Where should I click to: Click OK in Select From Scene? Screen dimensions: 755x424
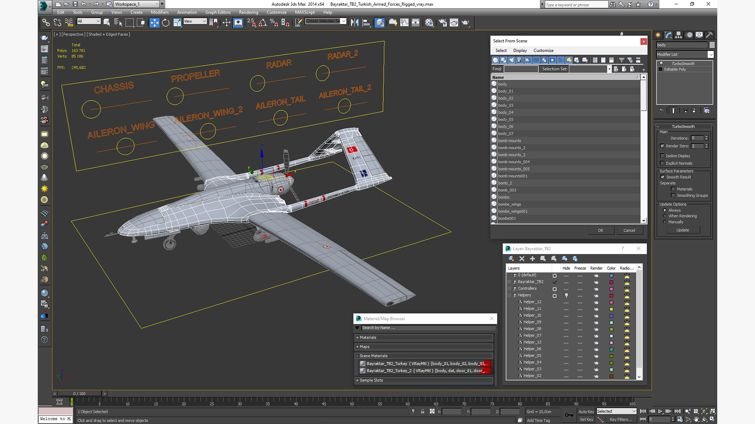point(600,230)
